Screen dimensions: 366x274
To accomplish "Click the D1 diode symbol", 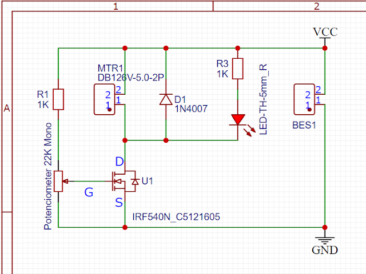I will pos(166,99).
